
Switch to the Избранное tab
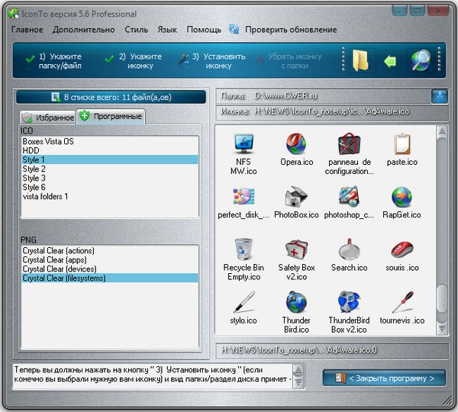pyautogui.click(x=47, y=118)
